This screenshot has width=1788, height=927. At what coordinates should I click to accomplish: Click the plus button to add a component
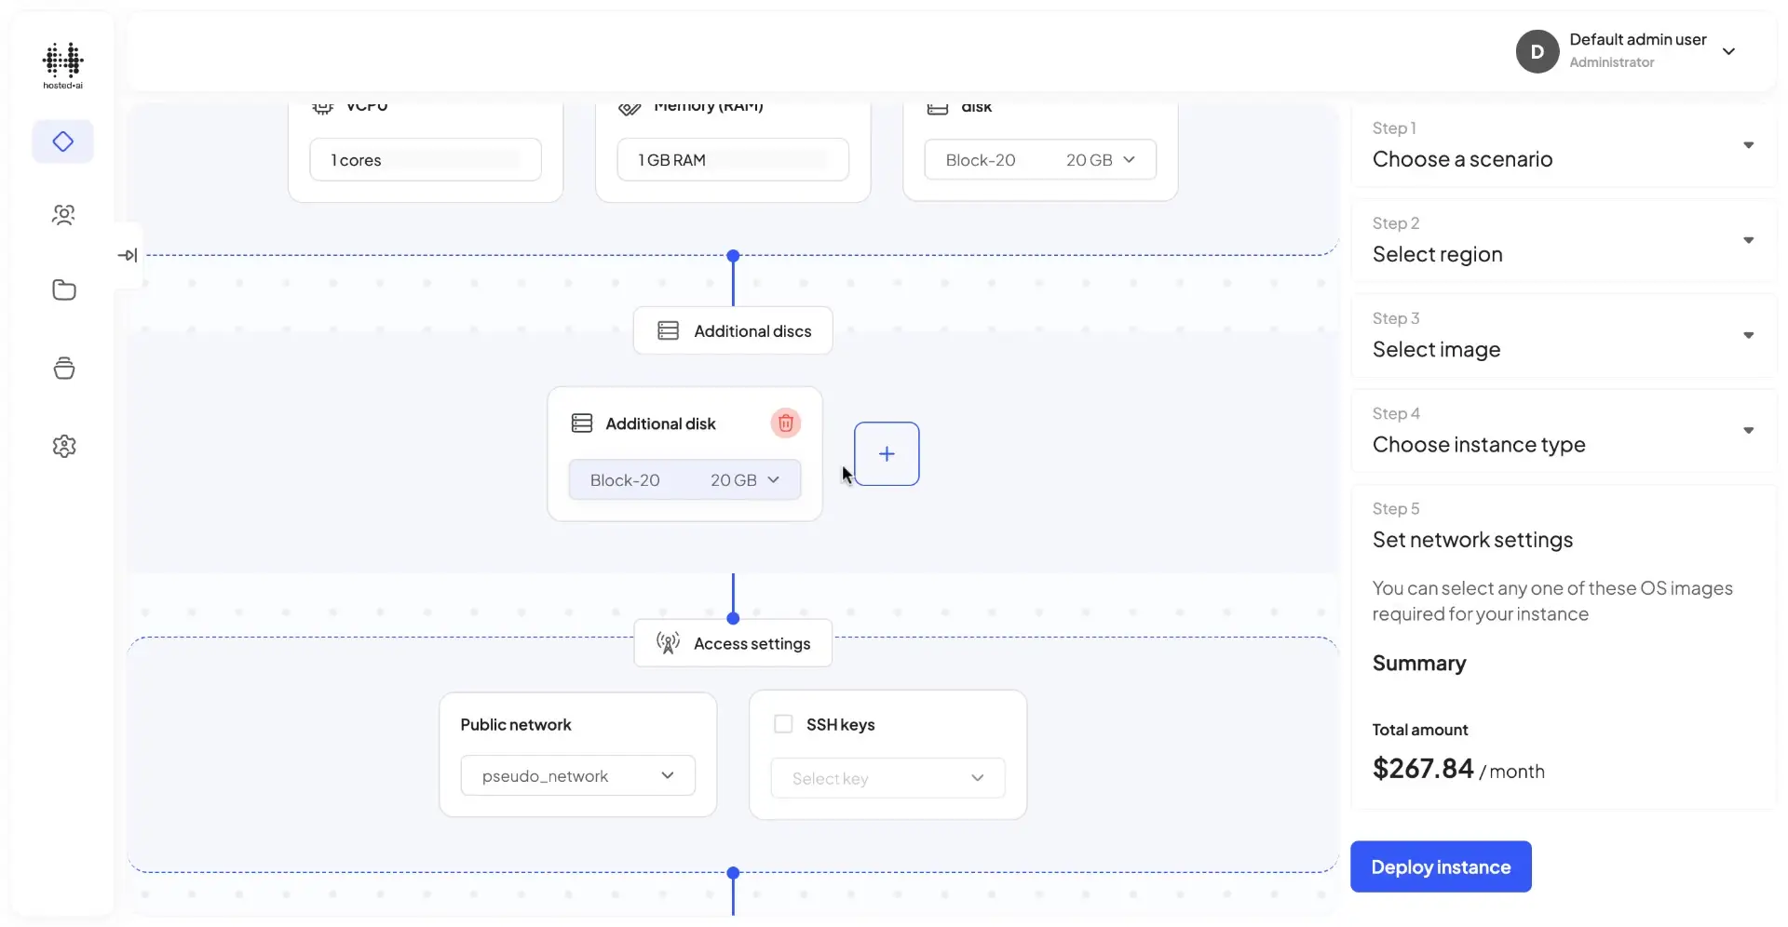click(x=886, y=453)
